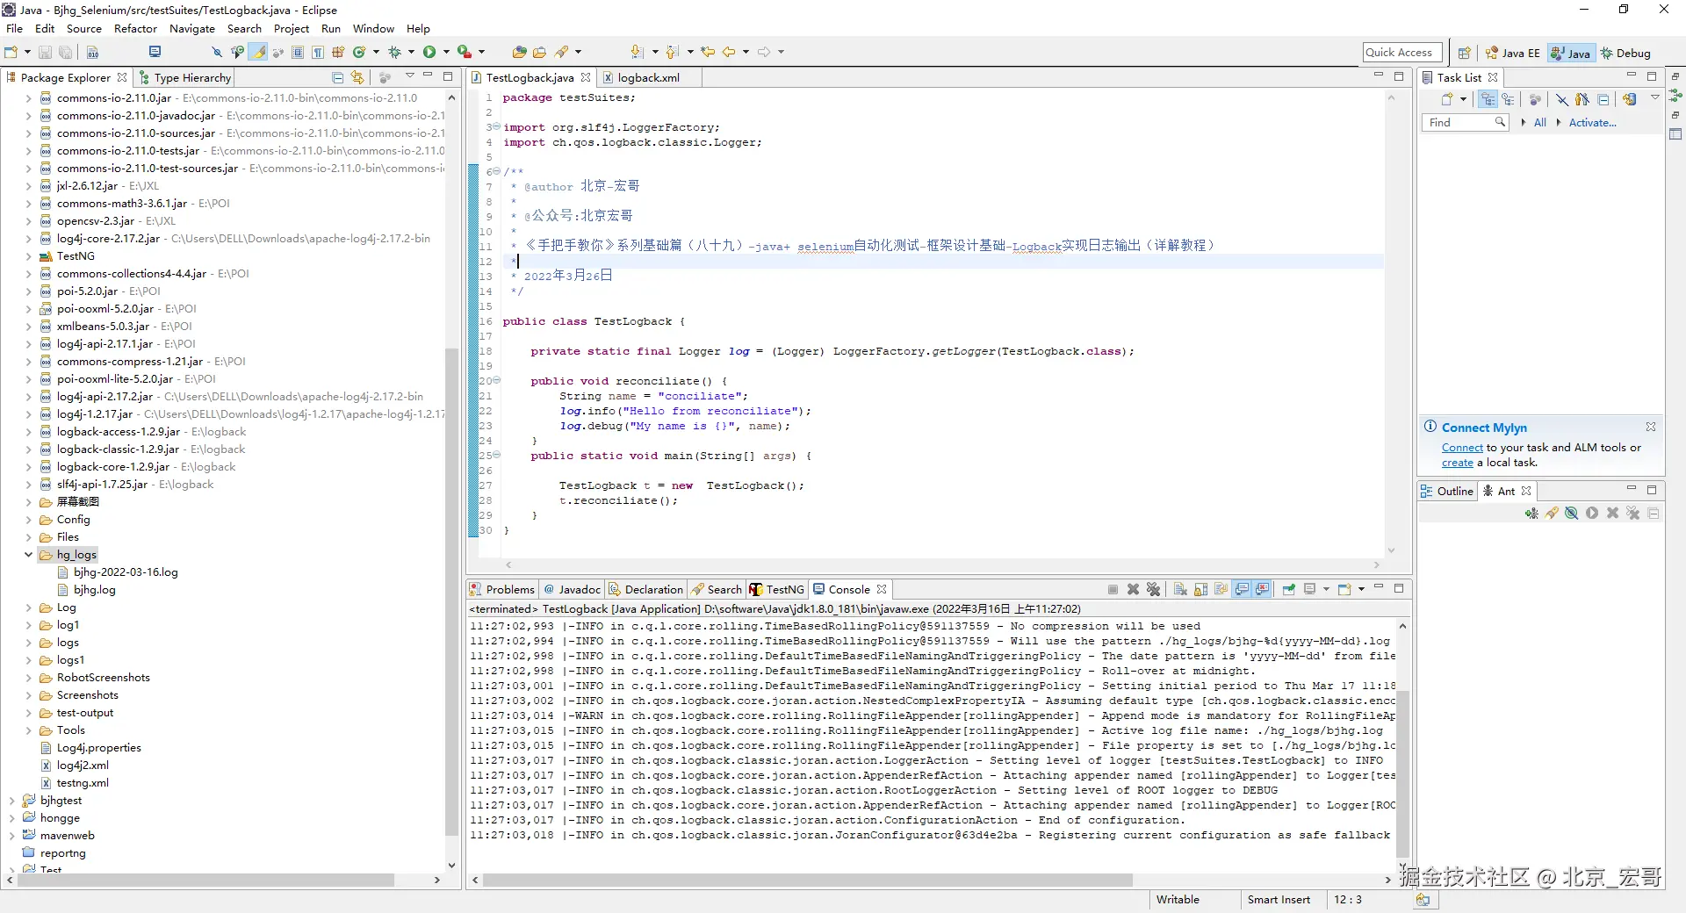The height and width of the screenshot is (913, 1686).
Task: Clear the Console output
Action: tap(1180, 590)
